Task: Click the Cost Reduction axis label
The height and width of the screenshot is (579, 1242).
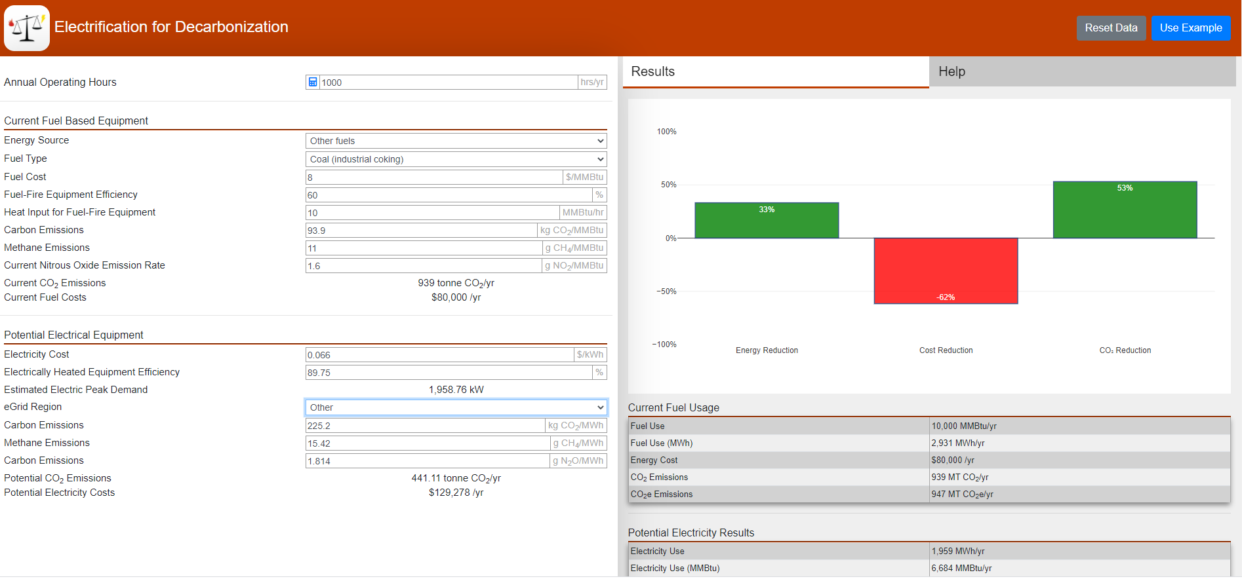Action: (x=946, y=350)
